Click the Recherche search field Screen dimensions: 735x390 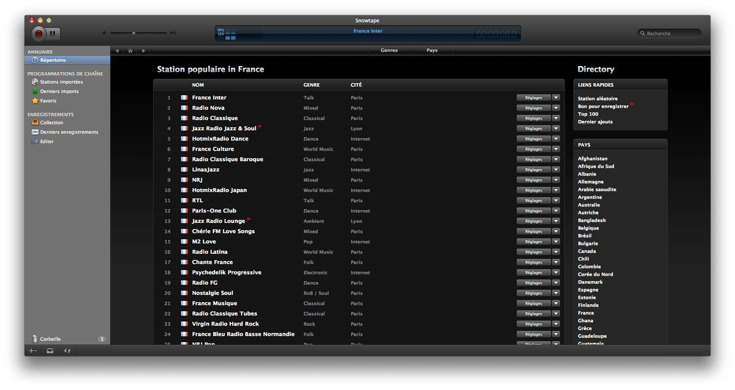(x=669, y=33)
